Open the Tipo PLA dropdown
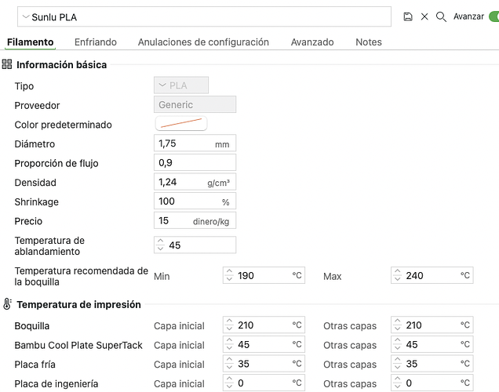 pyautogui.click(x=181, y=85)
